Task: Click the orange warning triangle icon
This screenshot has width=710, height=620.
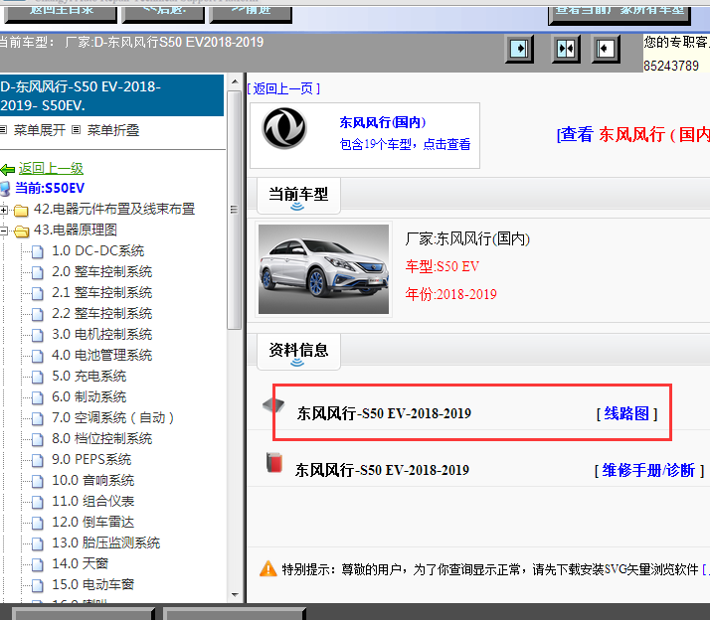Action: click(268, 568)
